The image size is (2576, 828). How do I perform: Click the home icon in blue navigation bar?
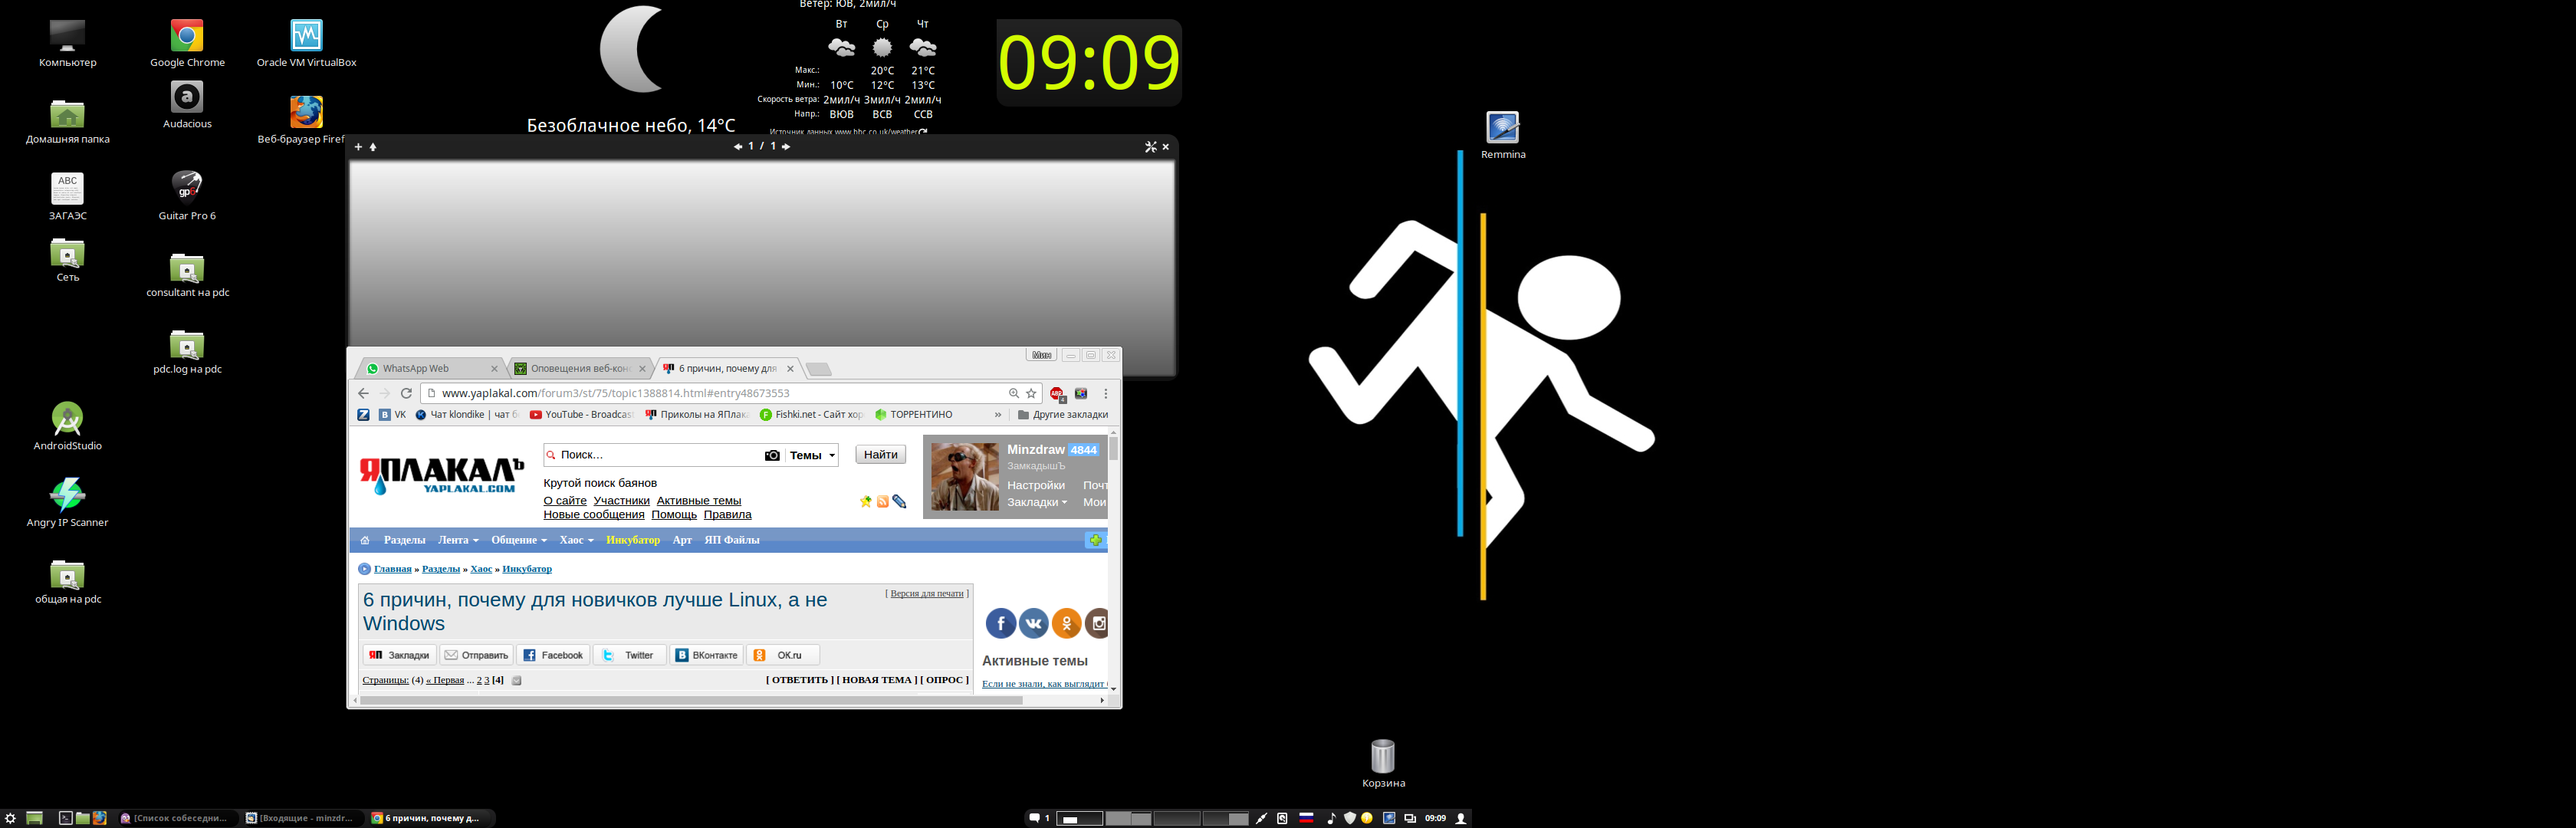click(x=365, y=540)
